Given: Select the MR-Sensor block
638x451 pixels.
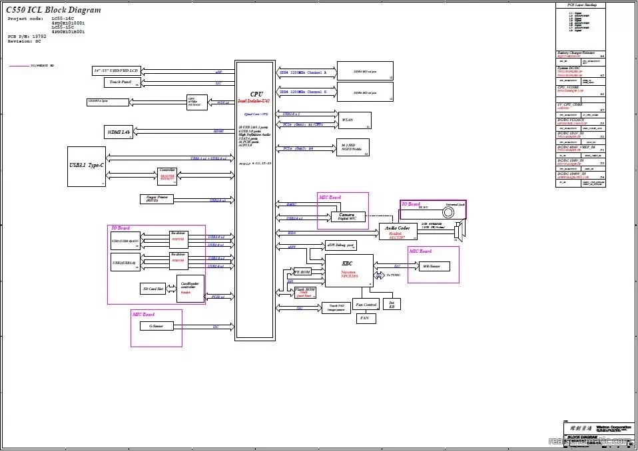Looking at the screenshot, I should tap(435, 267).
